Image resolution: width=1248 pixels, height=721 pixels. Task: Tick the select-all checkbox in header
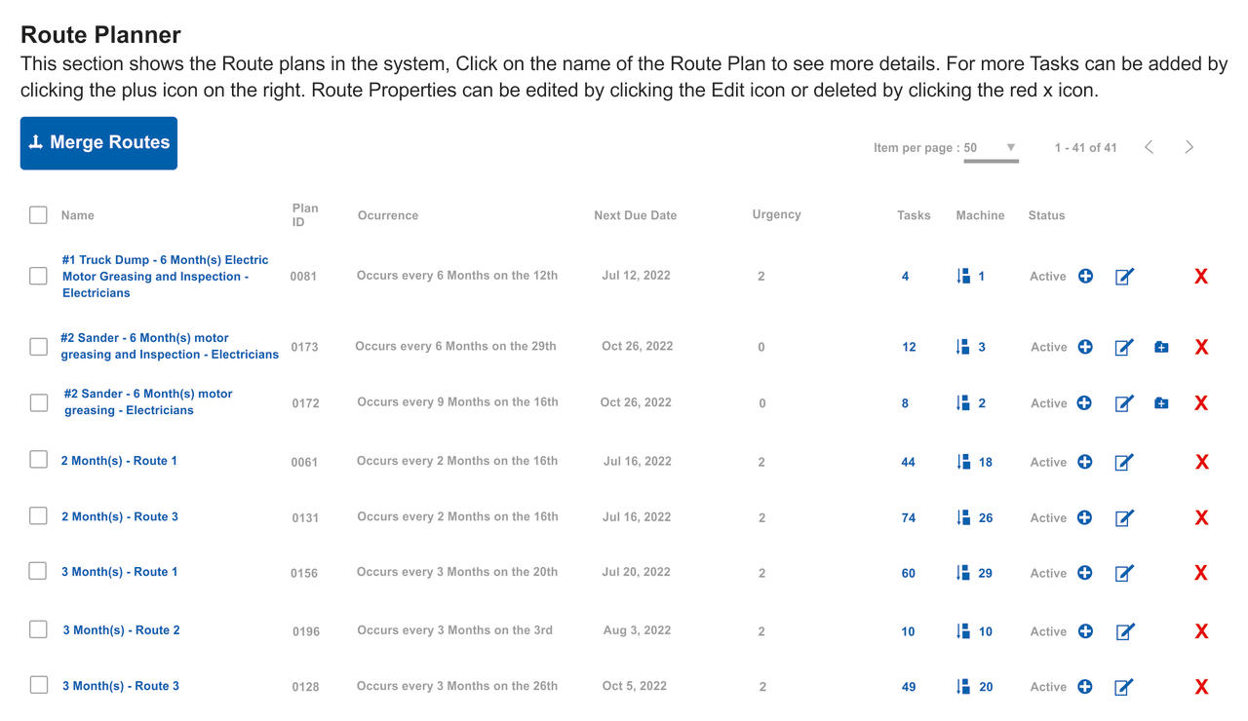pos(38,215)
